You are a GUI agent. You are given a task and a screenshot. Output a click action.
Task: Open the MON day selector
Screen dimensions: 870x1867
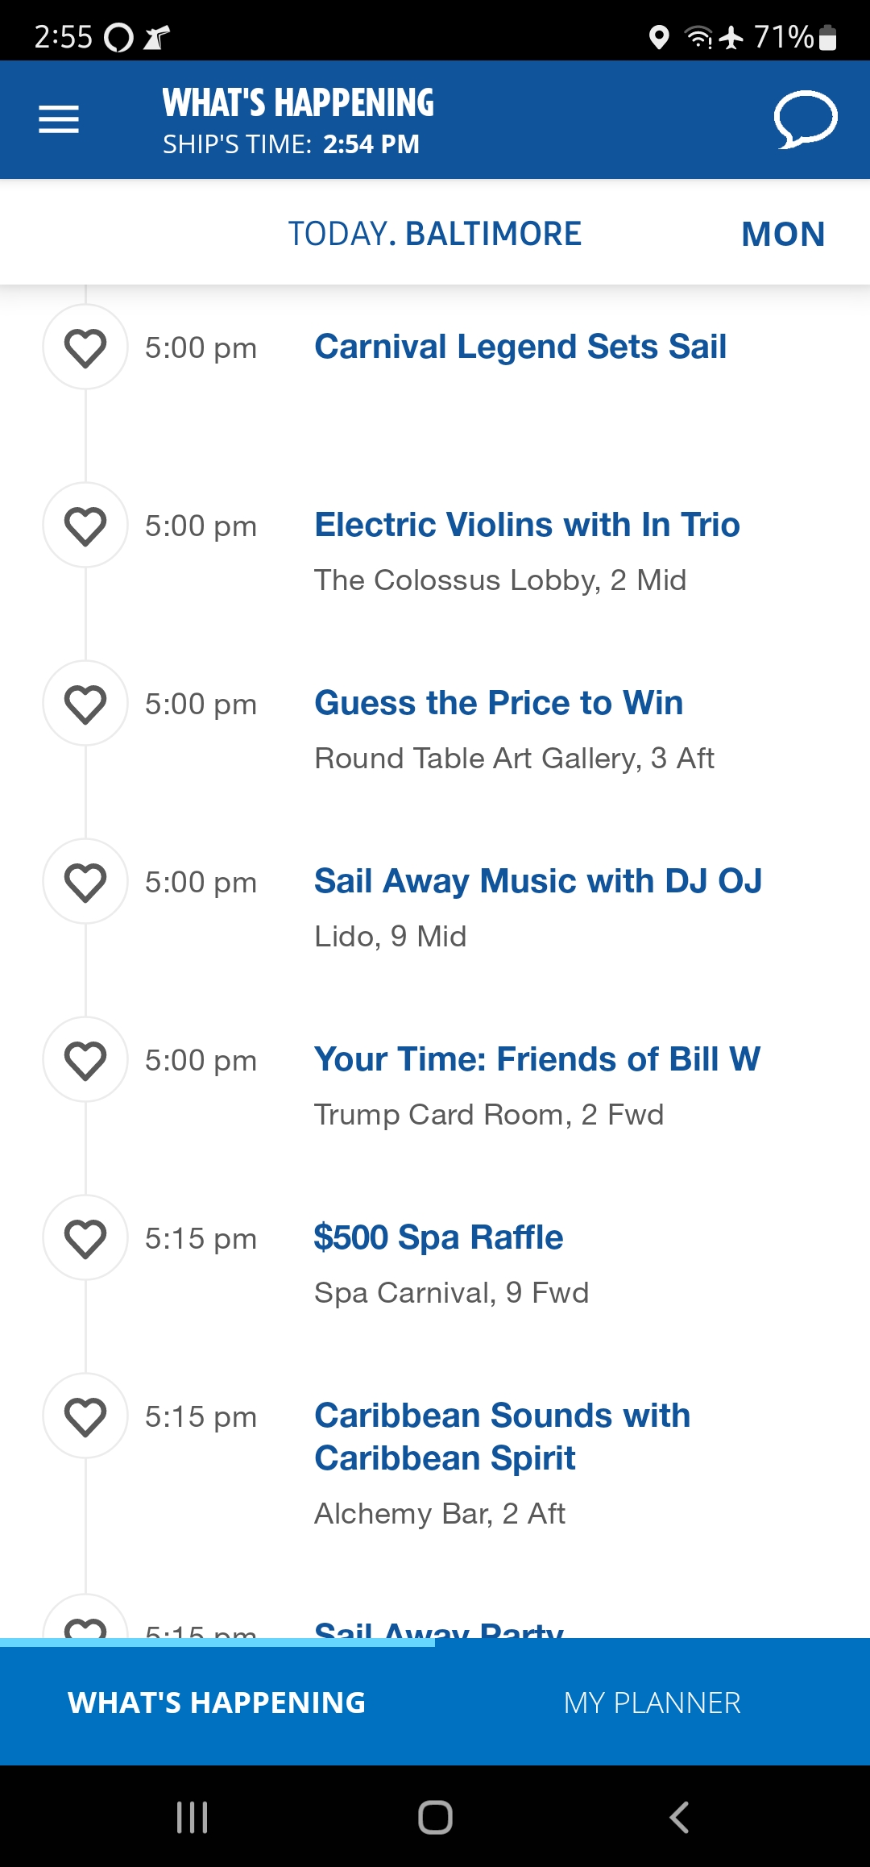coord(783,235)
